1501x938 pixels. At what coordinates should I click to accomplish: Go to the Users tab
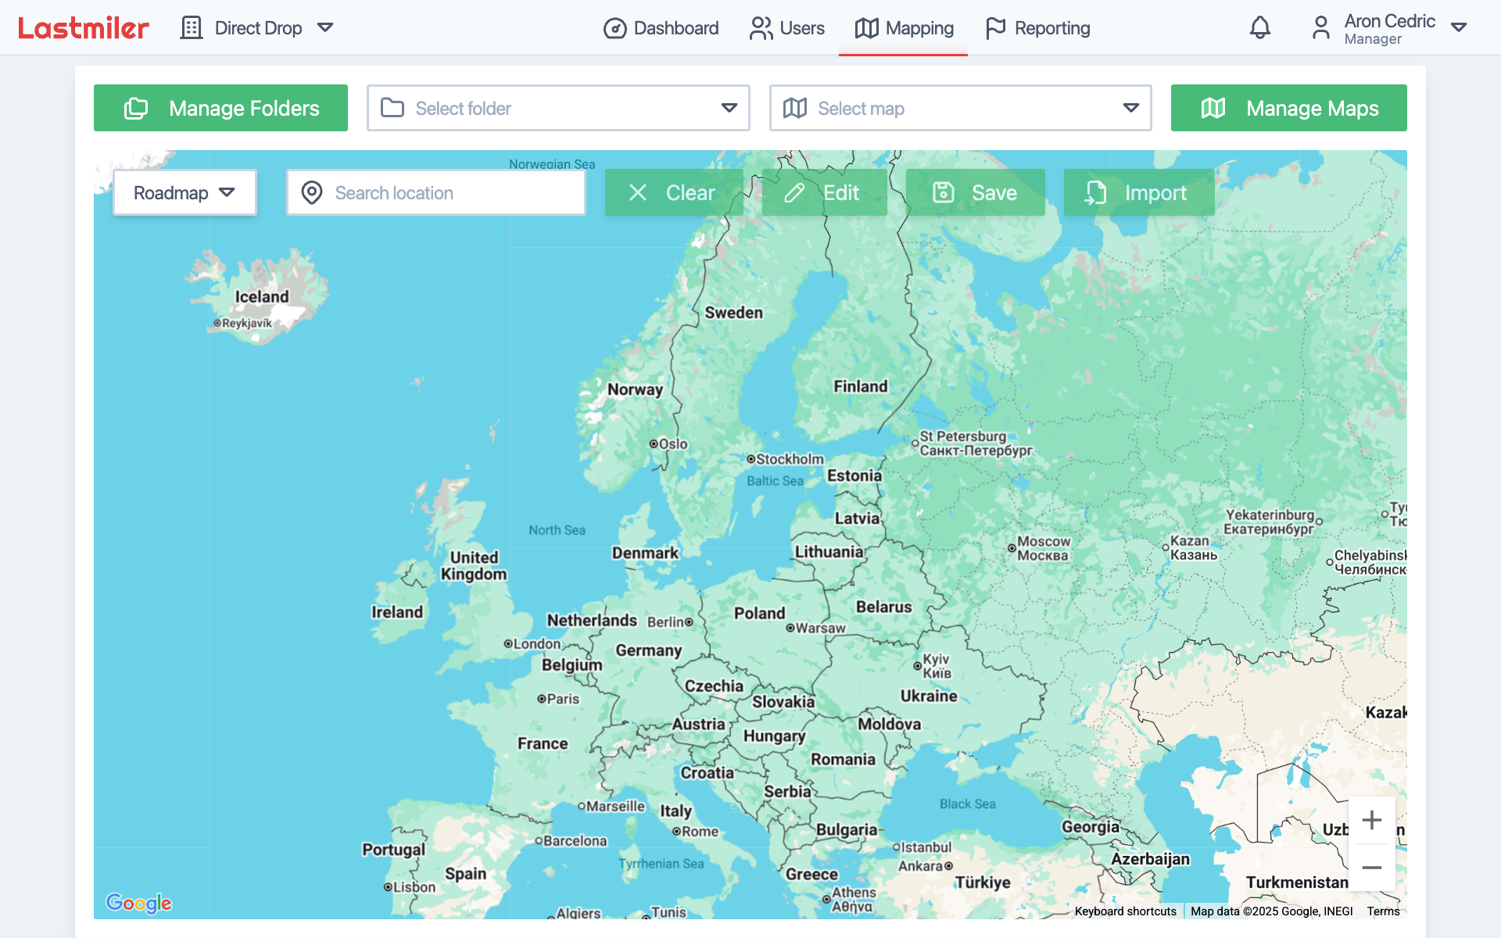(786, 28)
